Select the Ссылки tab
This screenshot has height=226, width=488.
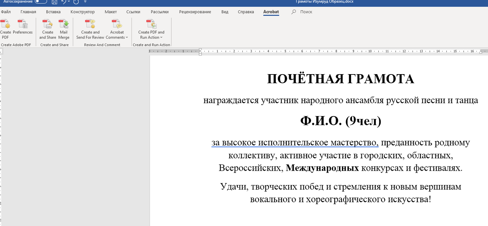click(133, 12)
